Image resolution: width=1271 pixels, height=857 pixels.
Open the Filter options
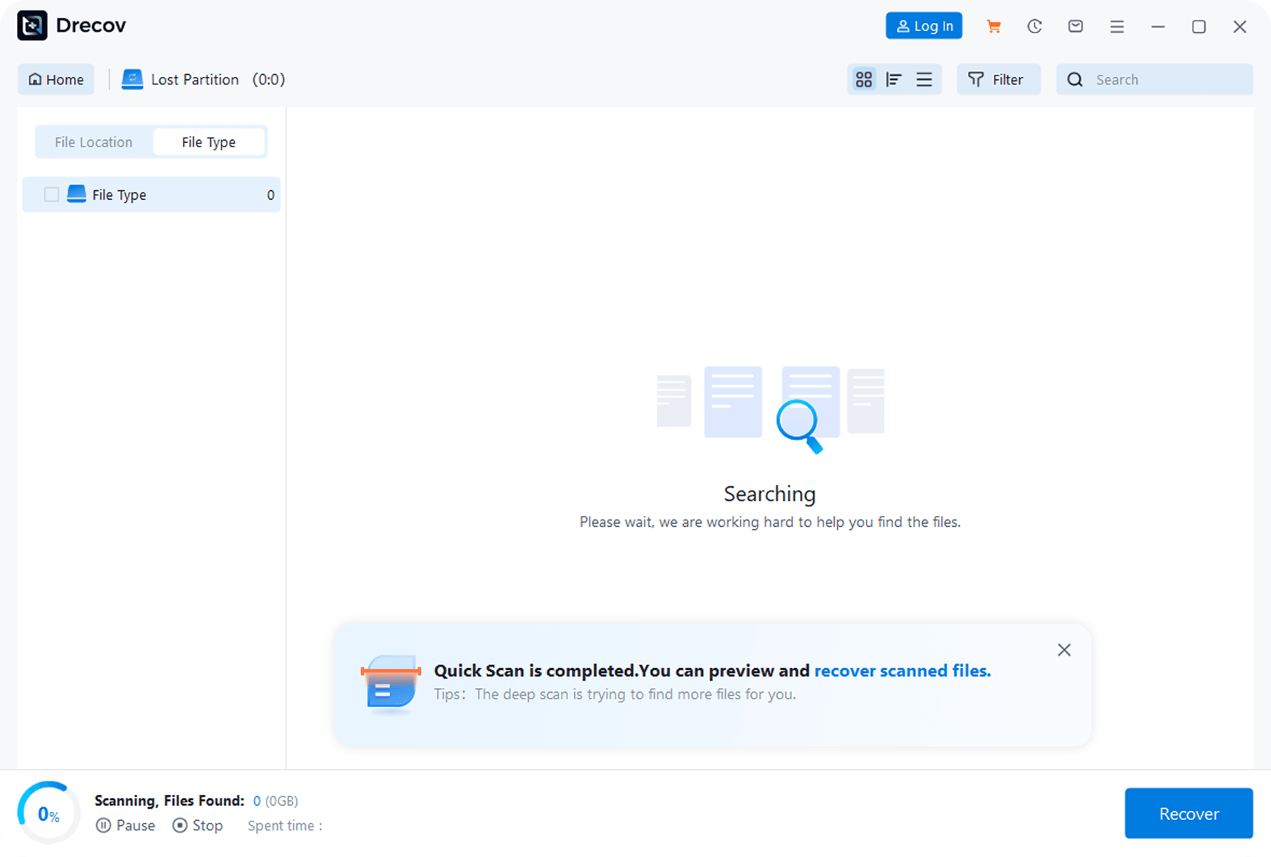tap(998, 79)
